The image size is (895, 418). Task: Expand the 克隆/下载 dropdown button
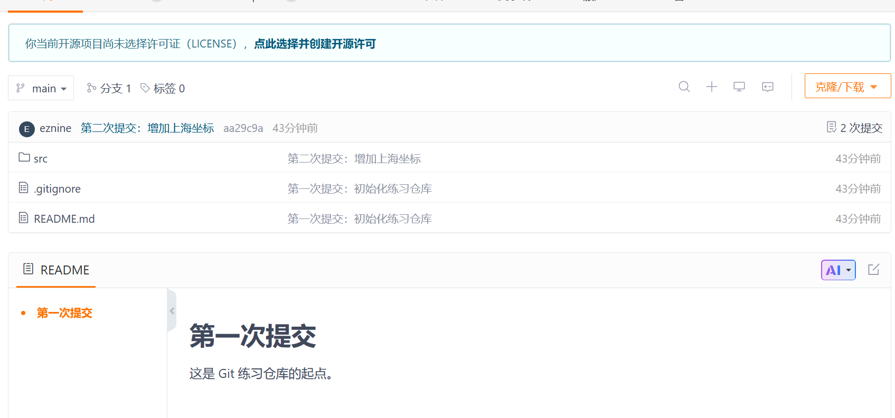(x=847, y=86)
